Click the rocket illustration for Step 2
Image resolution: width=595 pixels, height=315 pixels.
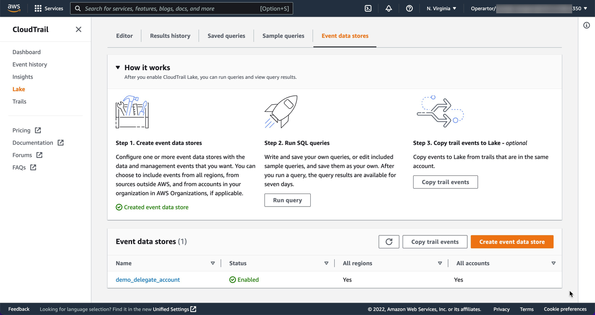pos(281,112)
